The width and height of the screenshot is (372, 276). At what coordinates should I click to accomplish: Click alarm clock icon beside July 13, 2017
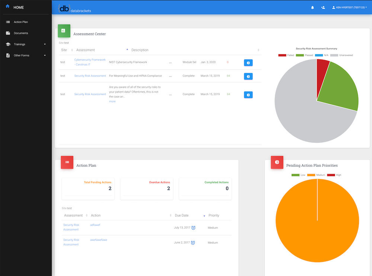(x=193, y=228)
